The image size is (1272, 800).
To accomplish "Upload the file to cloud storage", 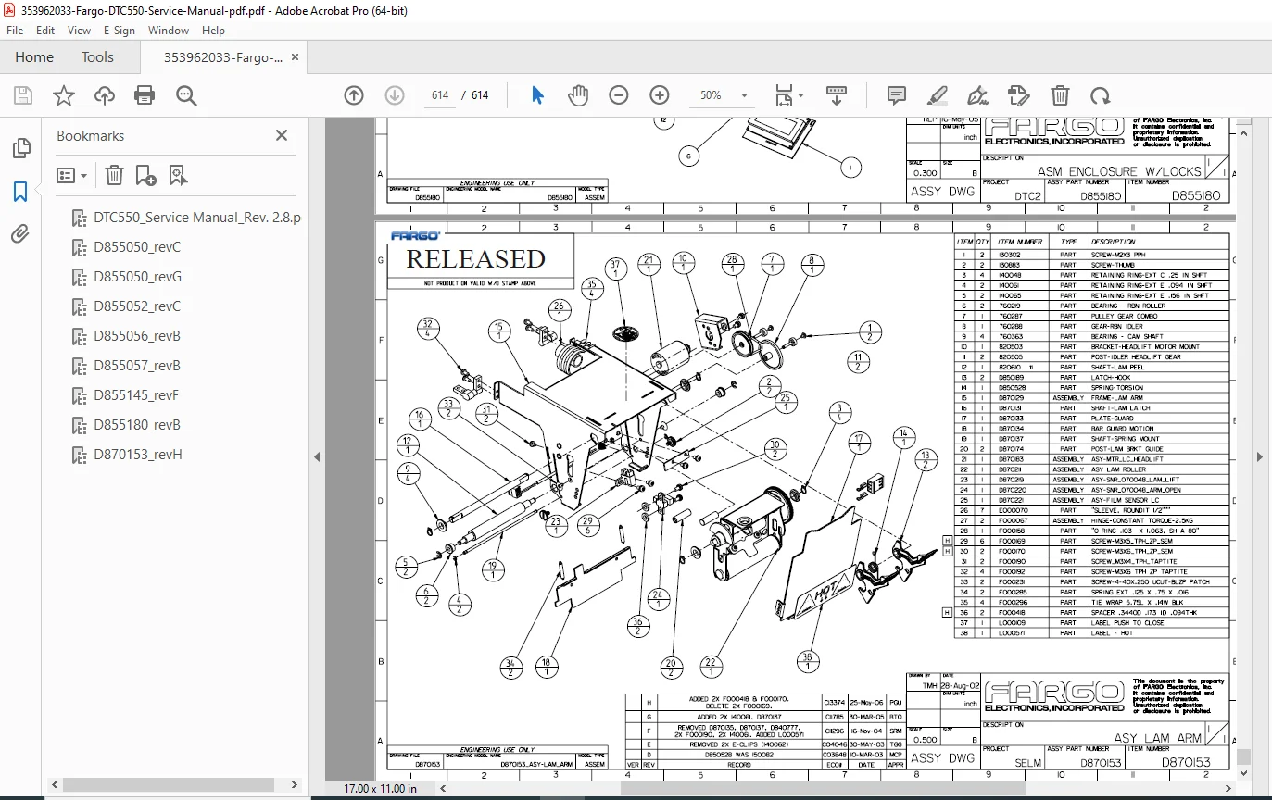I will [x=105, y=95].
